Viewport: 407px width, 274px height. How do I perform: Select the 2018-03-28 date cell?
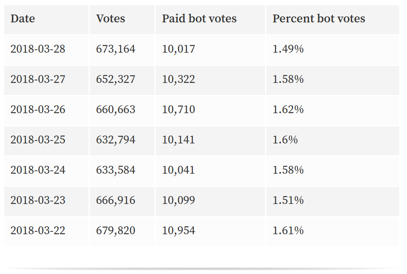click(46, 50)
